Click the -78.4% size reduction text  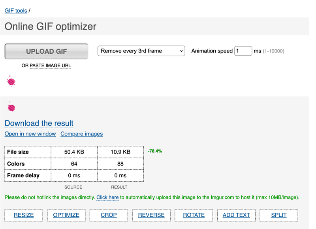pos(155,151)
